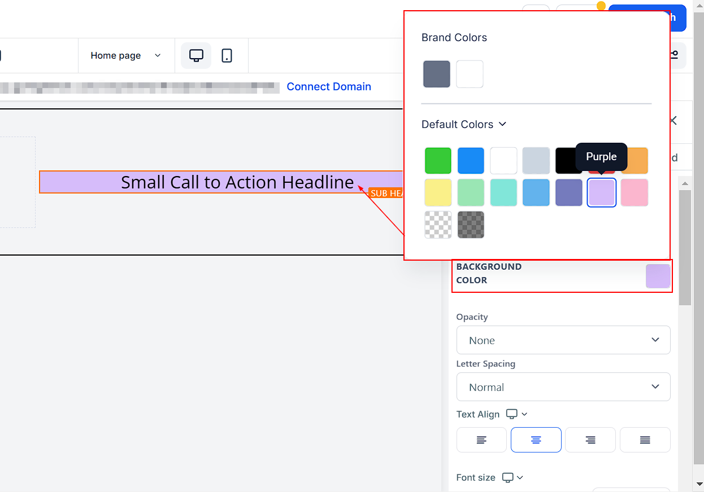Align text left
This screenshot has height=492, width=704.
481,440
